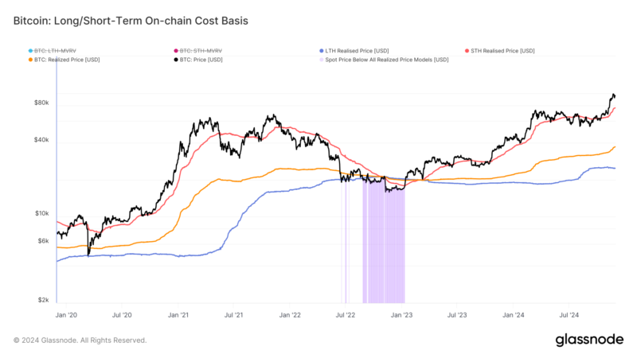637x354 pixels.
Task: Click the blue LTH Realised Price legend dot
Action: 319,50
